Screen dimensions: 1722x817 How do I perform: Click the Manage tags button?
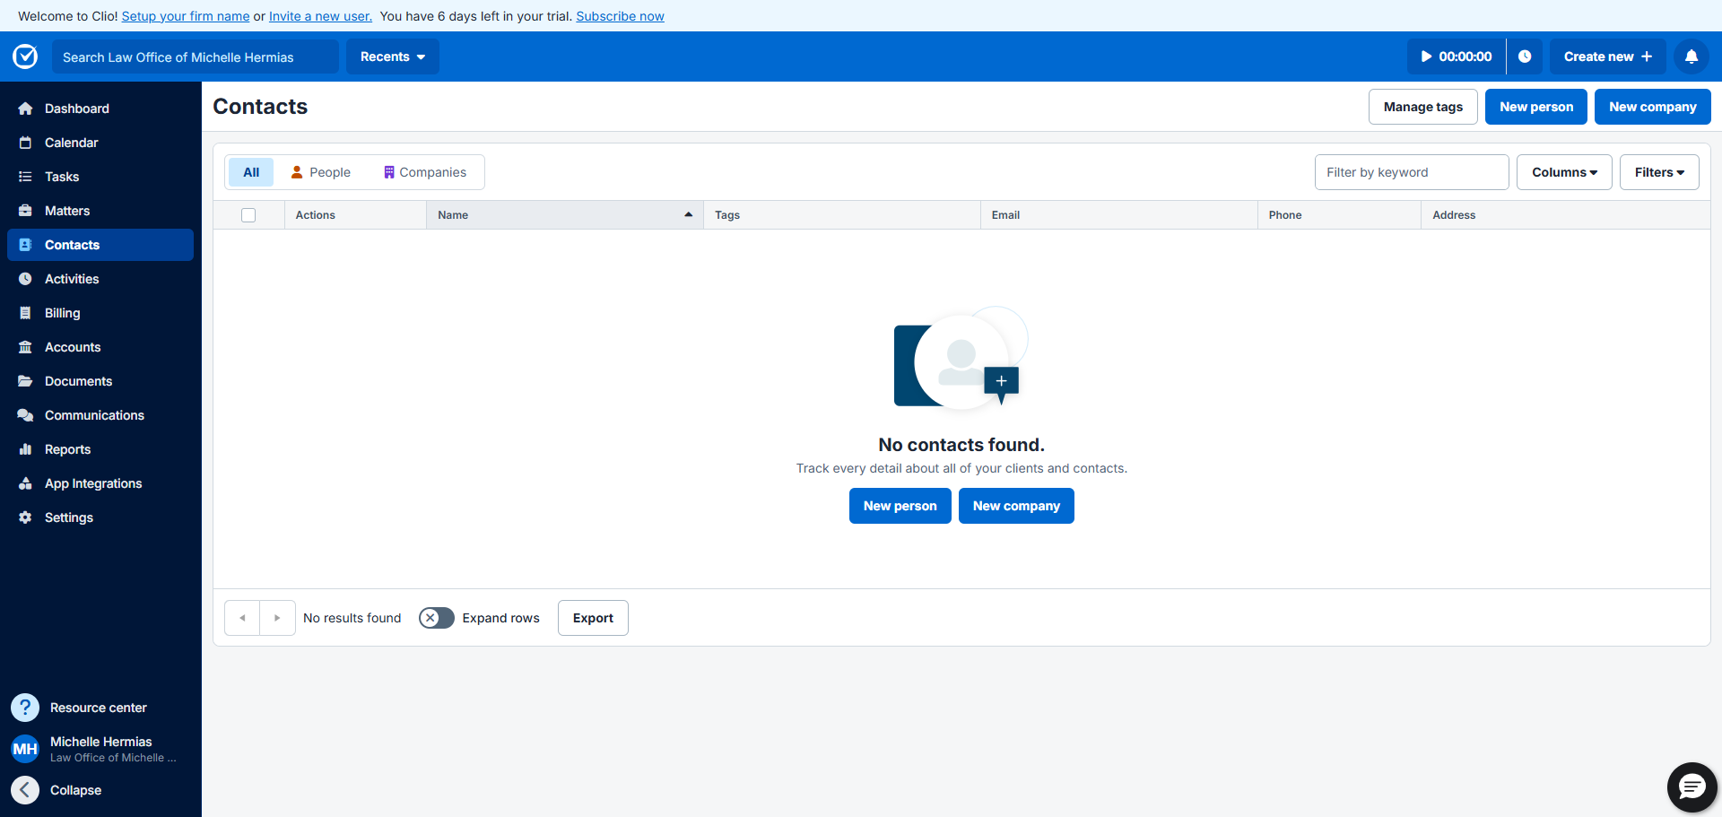pos(1422,107)
